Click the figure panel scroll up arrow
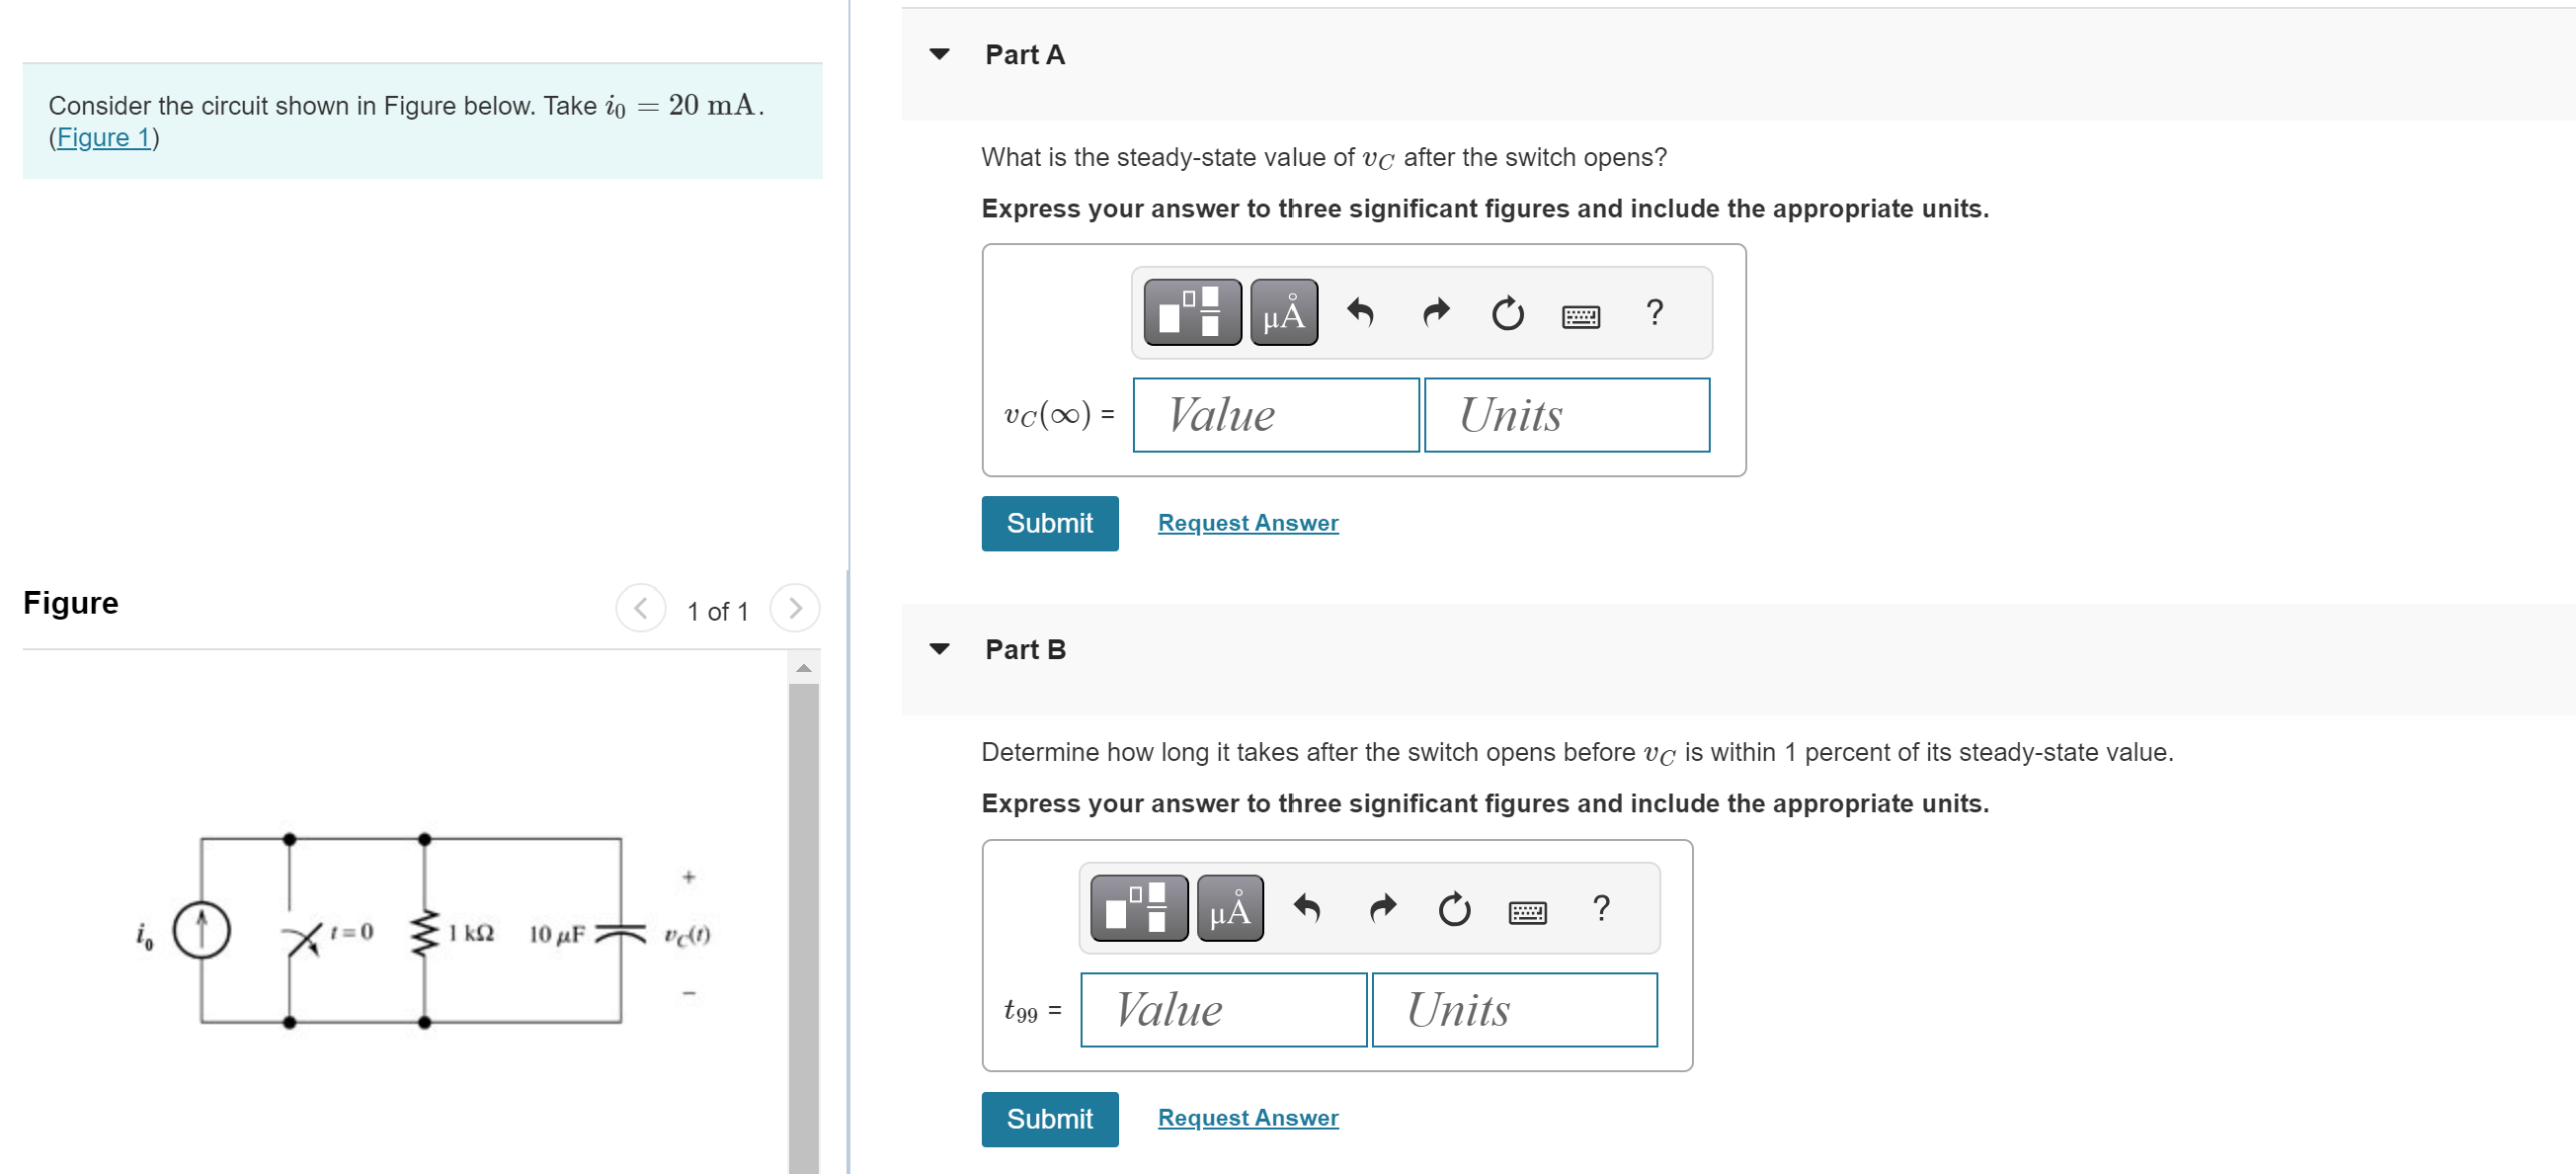The height and width of the screenshot is (1174, 2576). tap(803, 668)
